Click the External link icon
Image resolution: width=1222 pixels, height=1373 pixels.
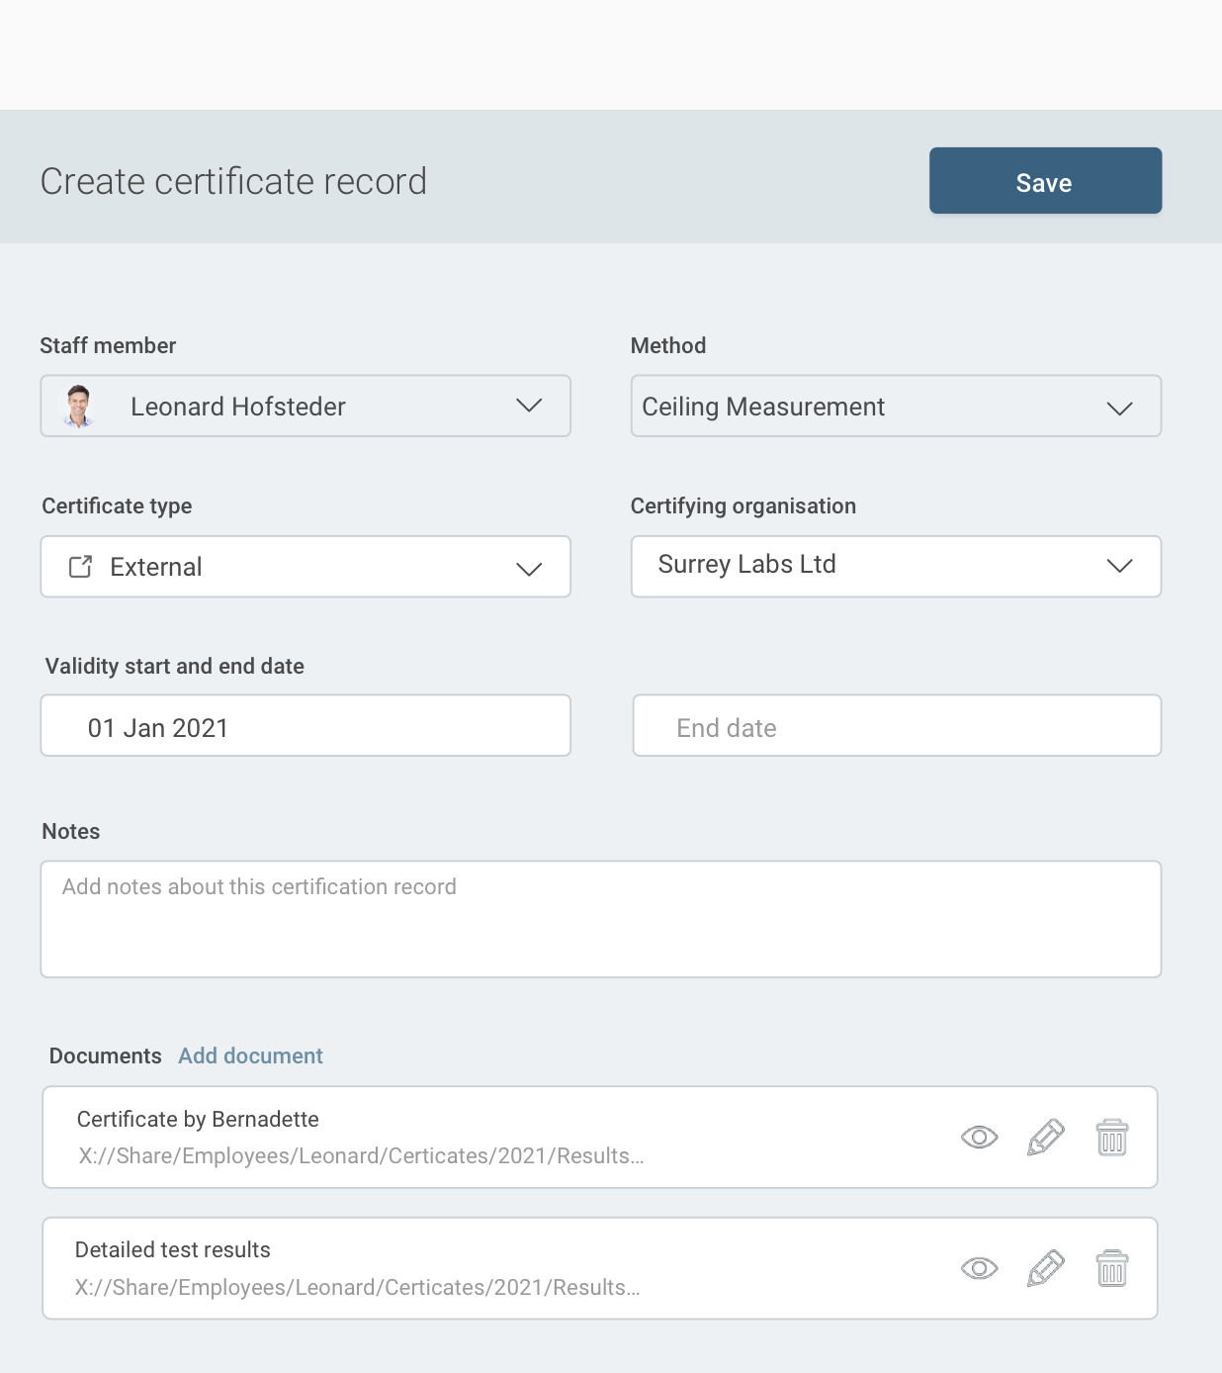[80, 567]
